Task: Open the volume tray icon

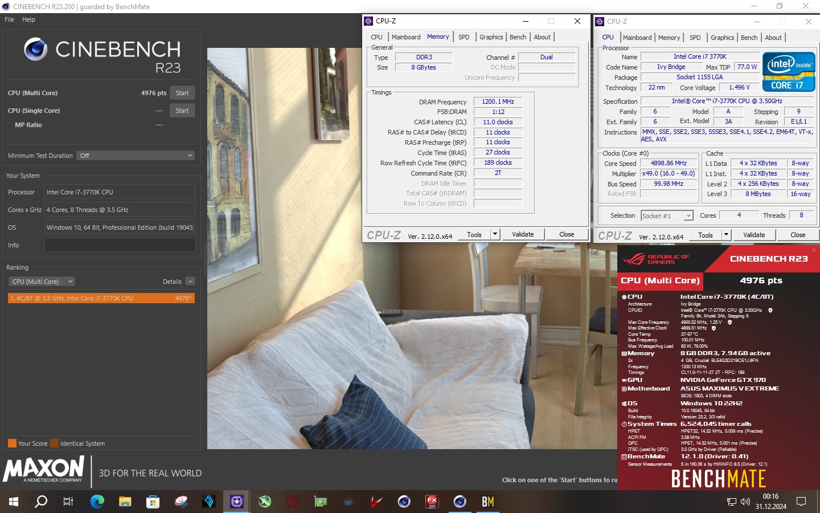Action: [x=745, y=502]
